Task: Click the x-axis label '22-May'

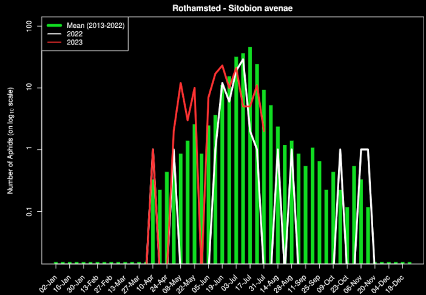Action: coord(187,283)
